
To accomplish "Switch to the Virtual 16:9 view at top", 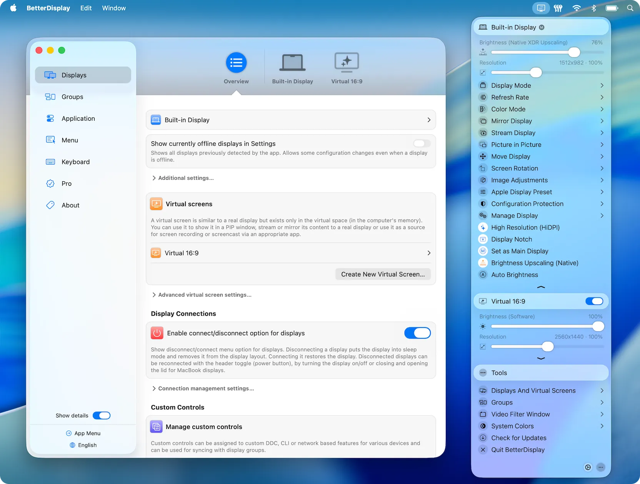I will click(346, 68).
